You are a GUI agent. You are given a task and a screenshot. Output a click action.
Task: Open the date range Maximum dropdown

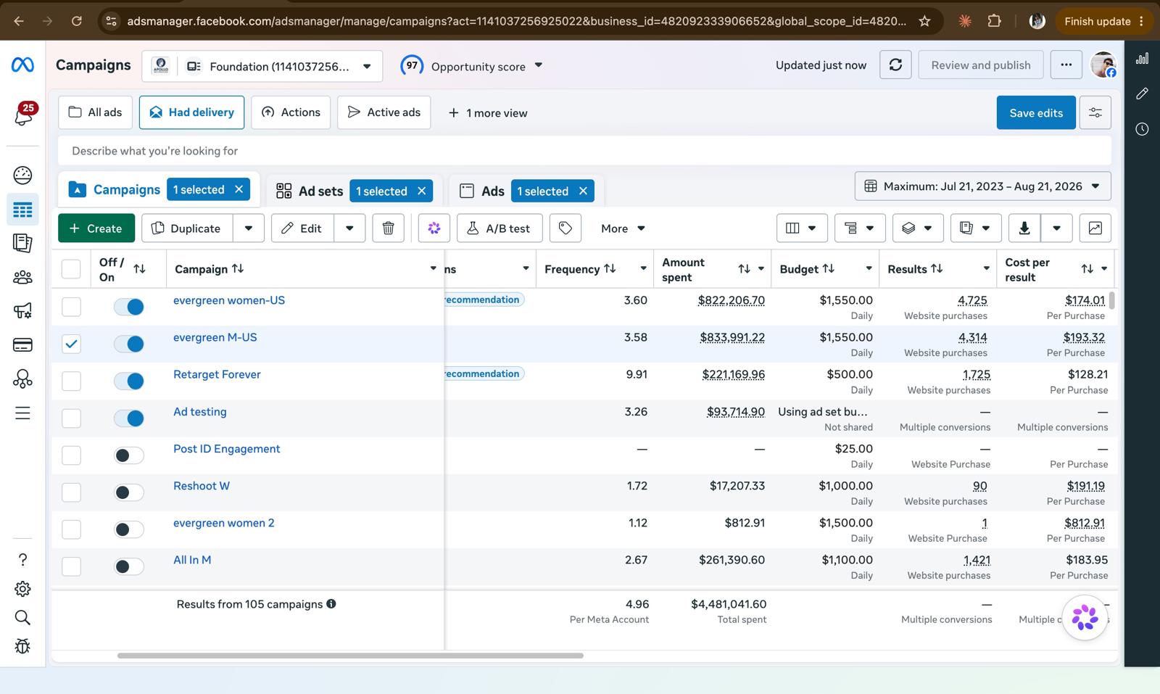(x=982, y=186)
